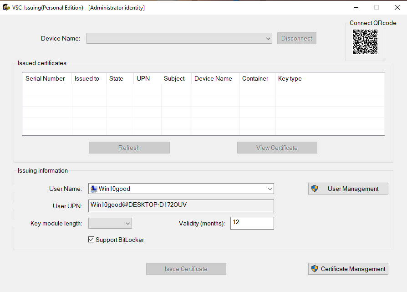
Task: Sort by Serial Number column header
Action: tap(45, 78)
